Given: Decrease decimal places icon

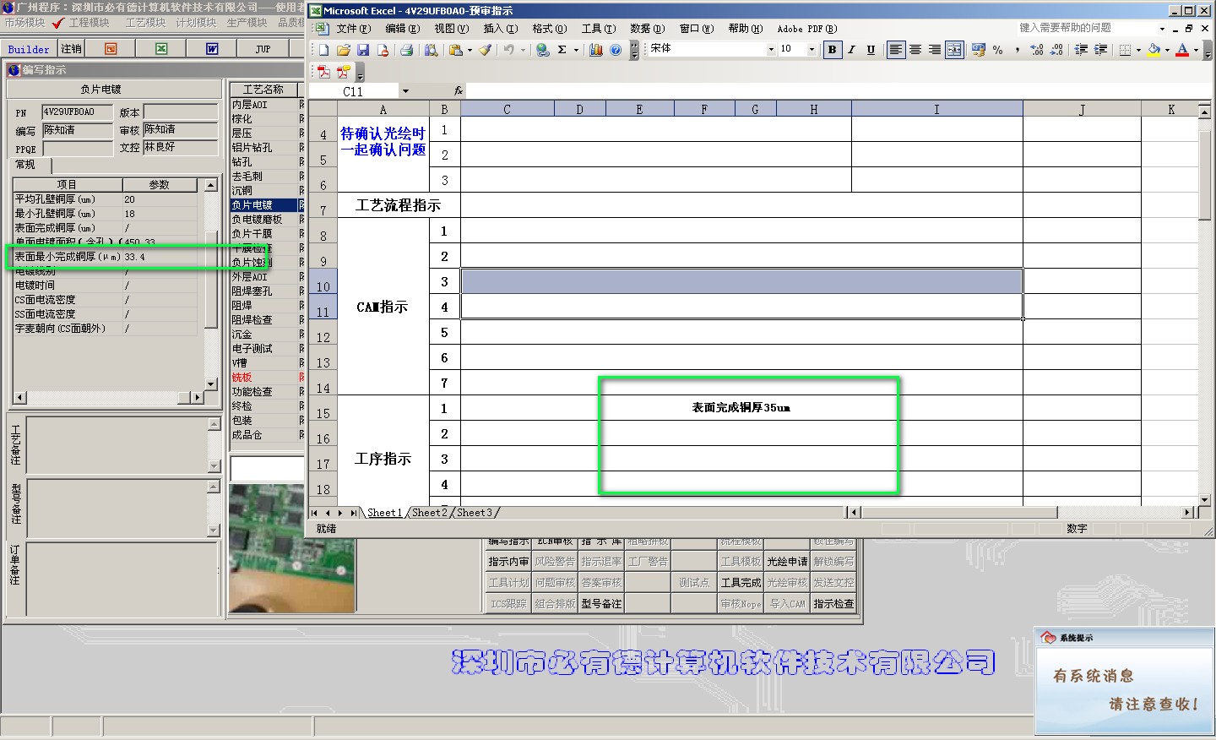Looking at the screenshot, I should click(x=1056, y=50).
